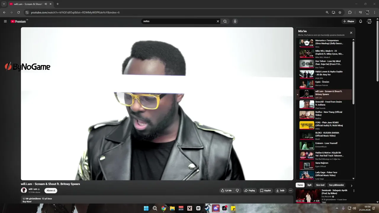Play Don Toliver - Lose My Mind
Image resolution: width=379 pixels, height=213 pixels.
tap(324, 64)
